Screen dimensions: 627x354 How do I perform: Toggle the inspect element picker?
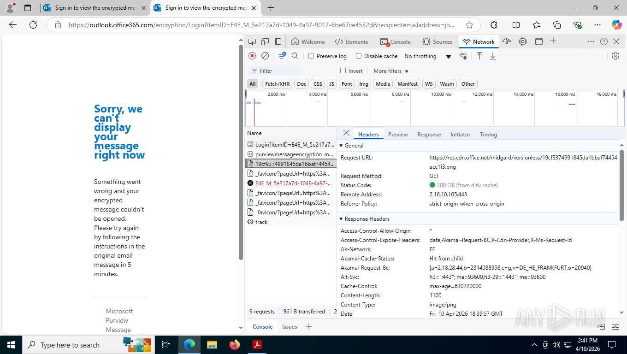tap(252, 41)
